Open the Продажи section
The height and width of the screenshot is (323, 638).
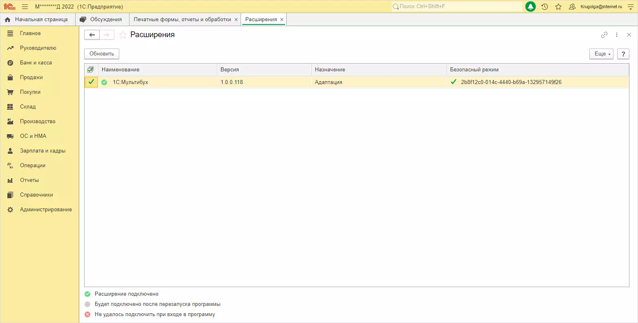[x=40, y=77]
